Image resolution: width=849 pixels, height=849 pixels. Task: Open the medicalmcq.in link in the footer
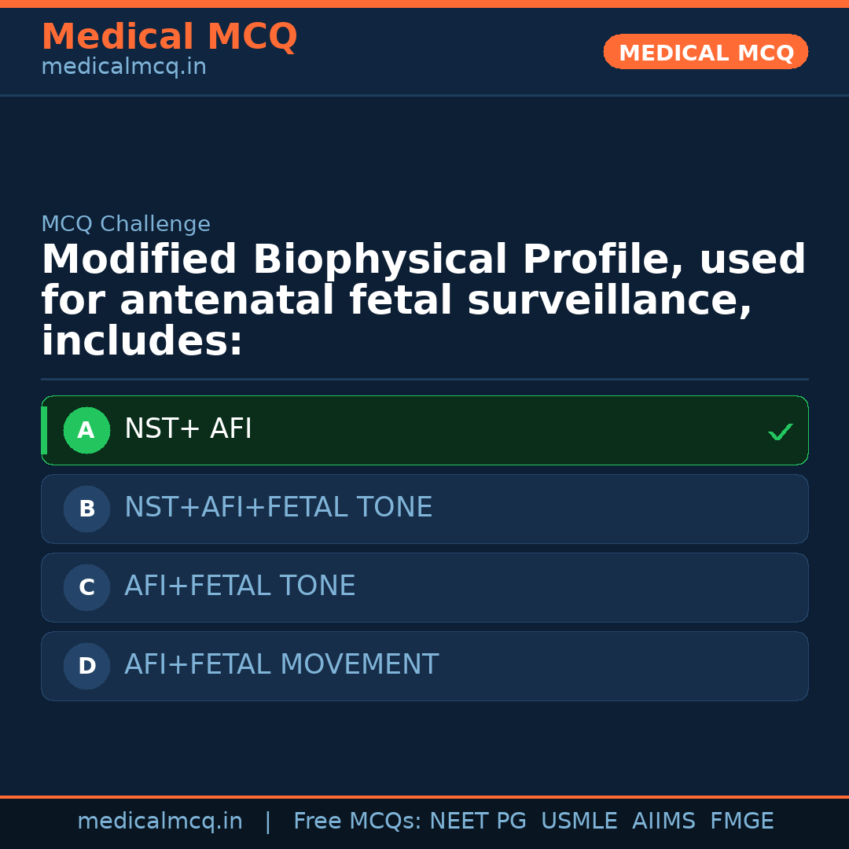[x=160, y=821]
